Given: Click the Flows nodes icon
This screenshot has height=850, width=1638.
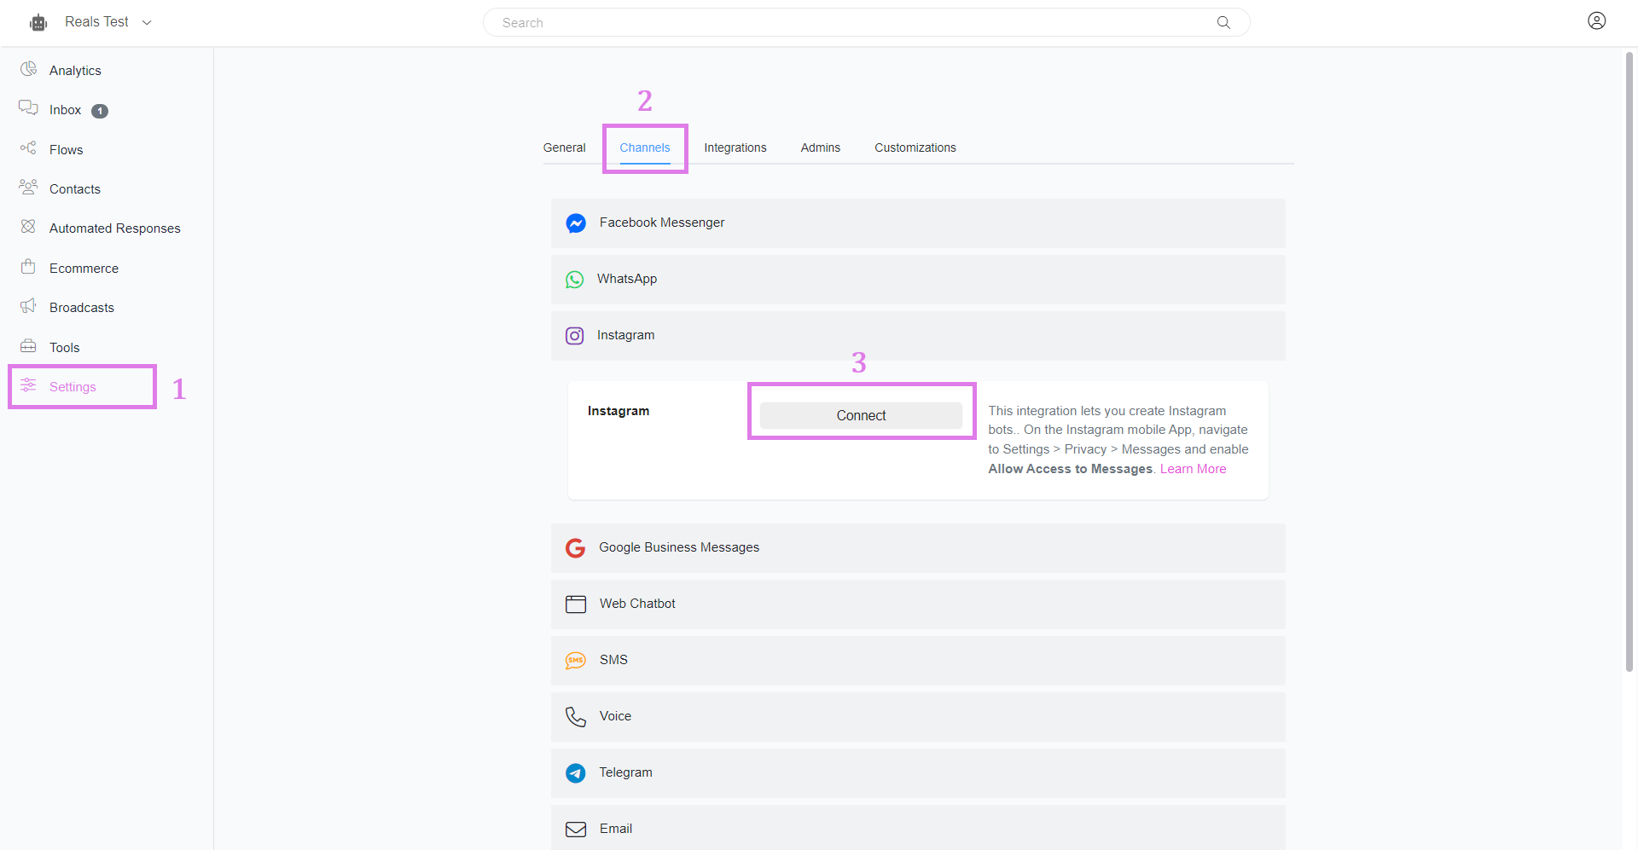Looking at the screenshot, I should [28, 148].
